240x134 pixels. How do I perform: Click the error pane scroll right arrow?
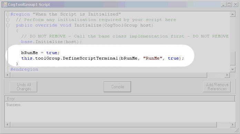233,124
